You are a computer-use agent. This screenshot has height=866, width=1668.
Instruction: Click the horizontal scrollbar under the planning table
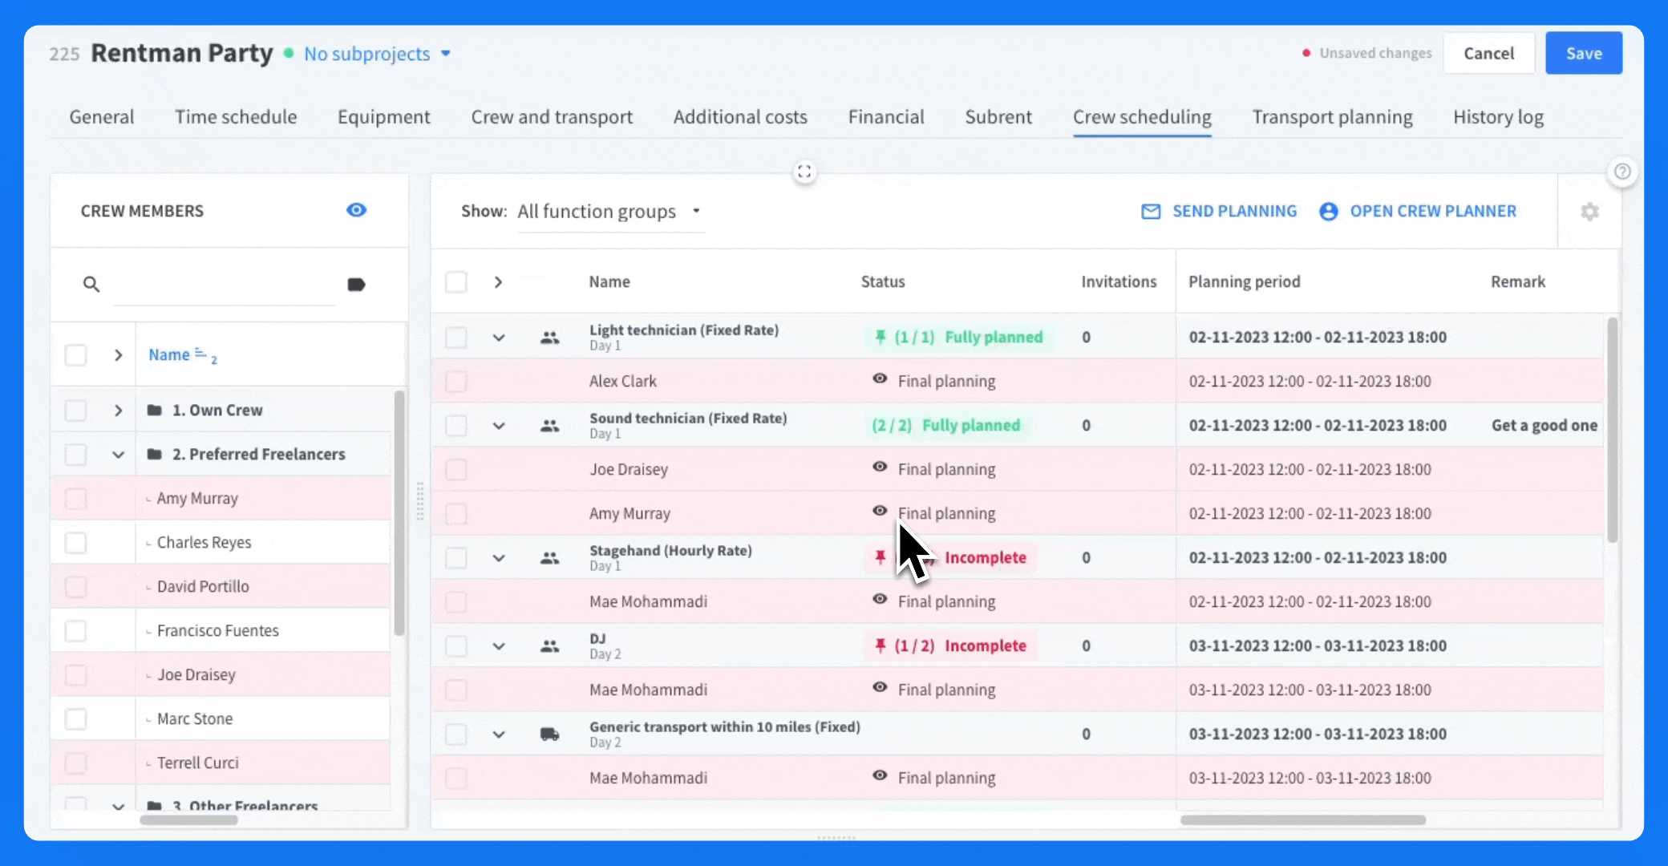1302,819
